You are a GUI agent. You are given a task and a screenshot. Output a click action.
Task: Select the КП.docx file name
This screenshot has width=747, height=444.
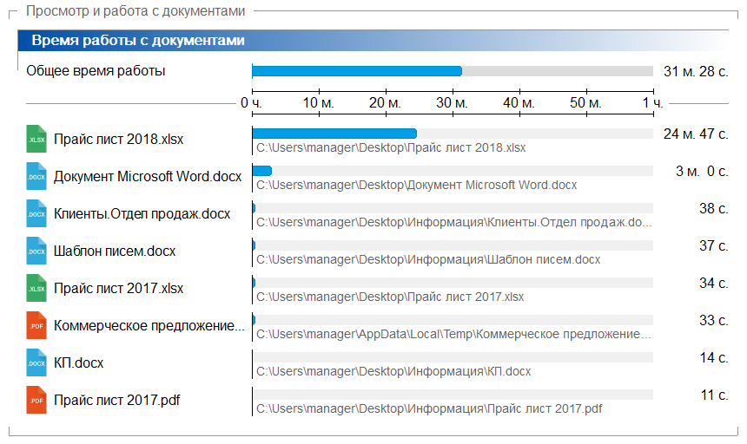(78, 362)
